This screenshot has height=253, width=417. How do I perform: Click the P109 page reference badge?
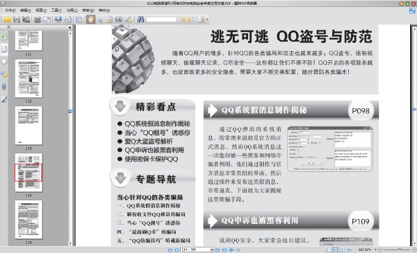tap(361, 221)
